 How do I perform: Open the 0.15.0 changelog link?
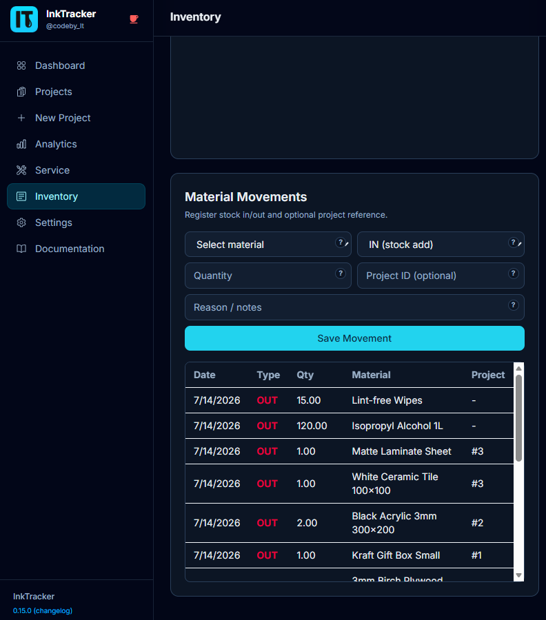pyautogui.click(x=43, y=610)
